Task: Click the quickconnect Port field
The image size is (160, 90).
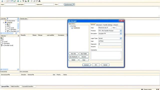Action: pyautogui.click(x=61, y=4)
